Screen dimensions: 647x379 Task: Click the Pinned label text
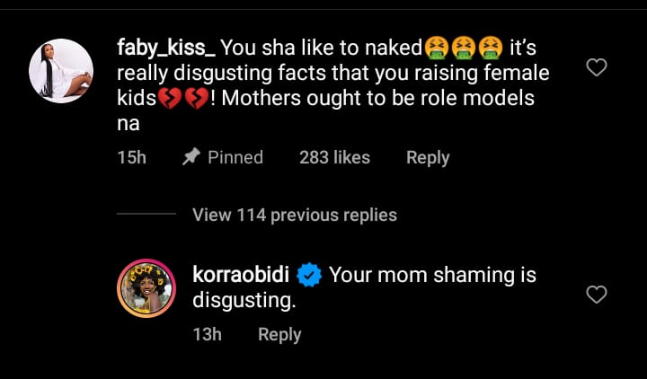[x=235, y=157]
